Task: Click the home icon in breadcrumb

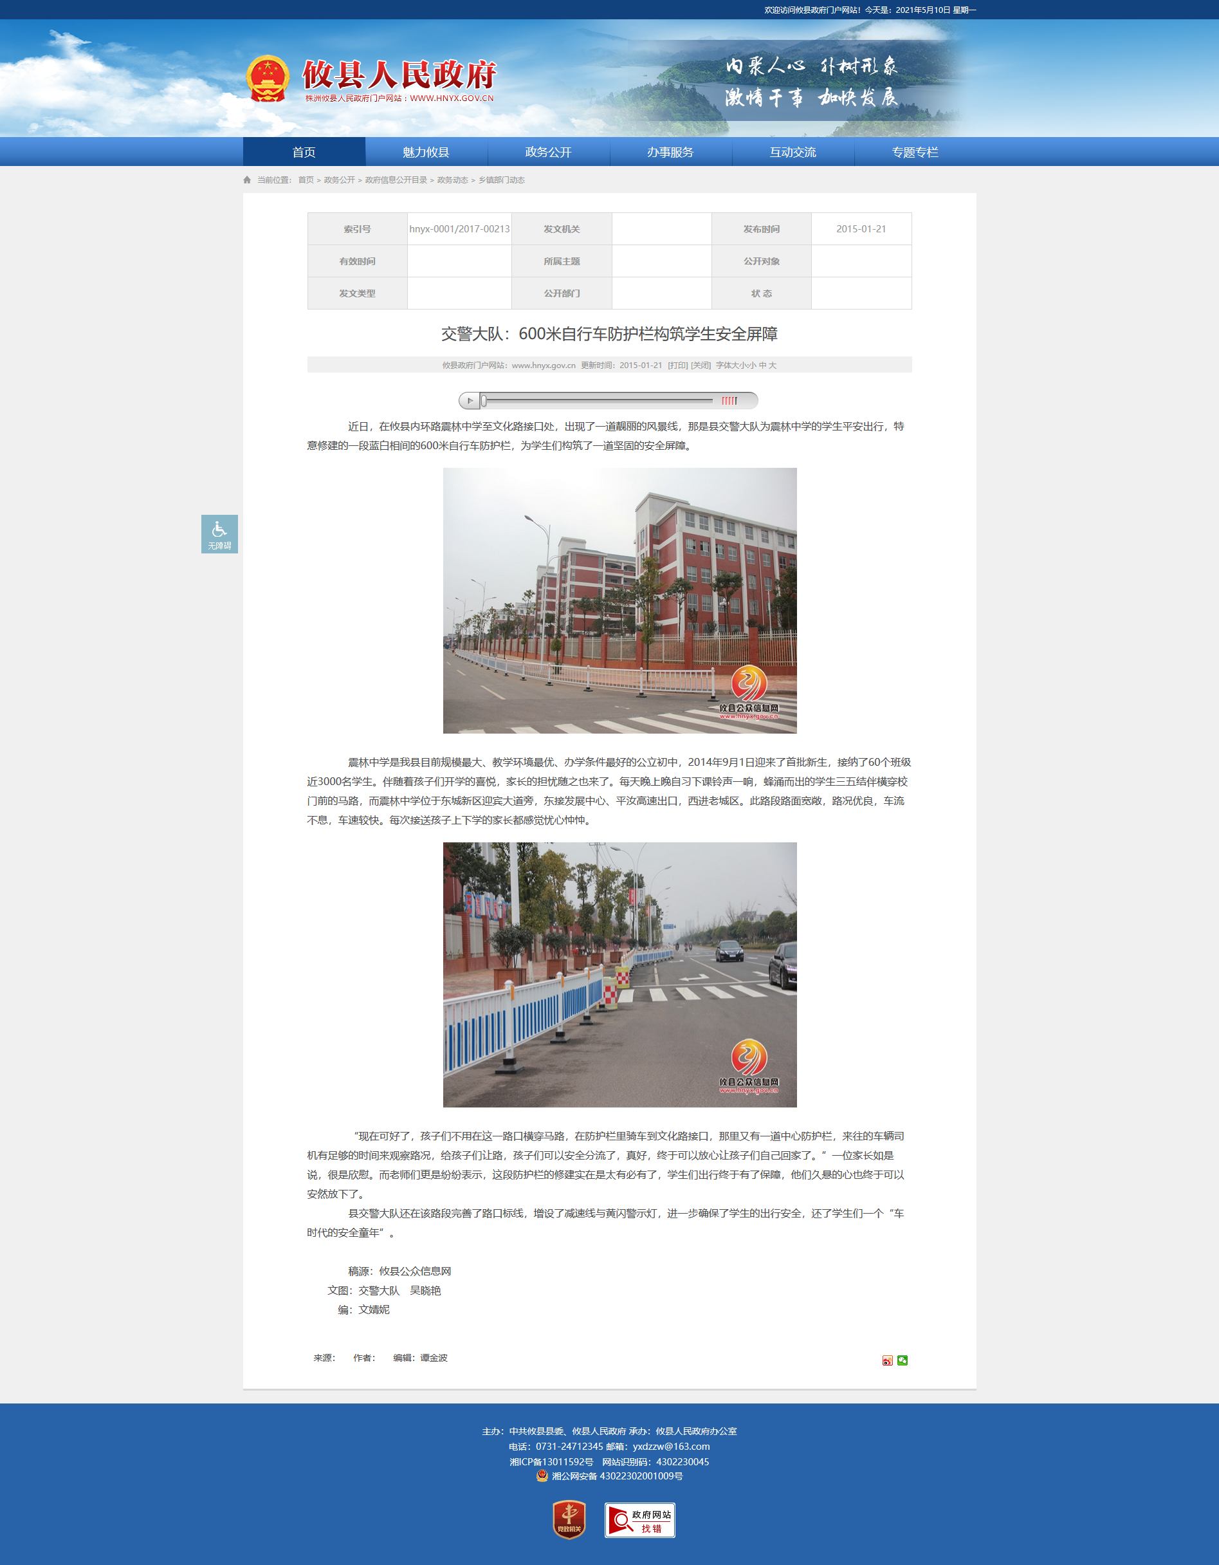Action: (x=247, y=180)
